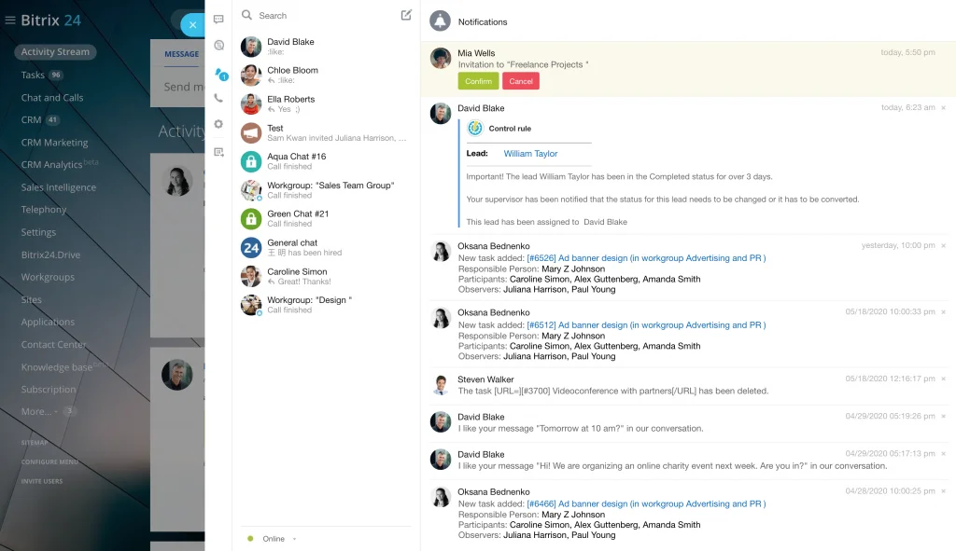Click the Notifications bell icon at top
Screen dimensions: 956x551
439,21
